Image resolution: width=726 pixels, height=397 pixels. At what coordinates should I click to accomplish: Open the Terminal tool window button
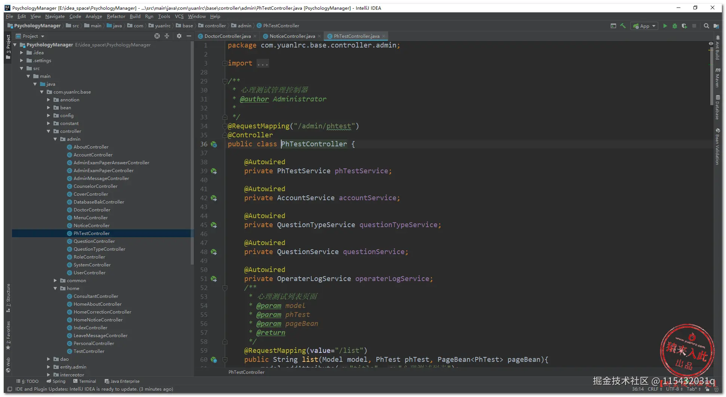tap(85, 381)
